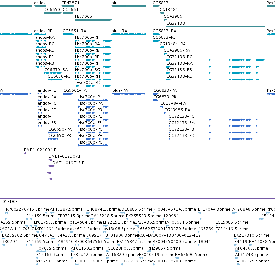275x266 pixels.
Task: Select transcript Hsc70Cb-RI
Action: [x=87, y=37]
